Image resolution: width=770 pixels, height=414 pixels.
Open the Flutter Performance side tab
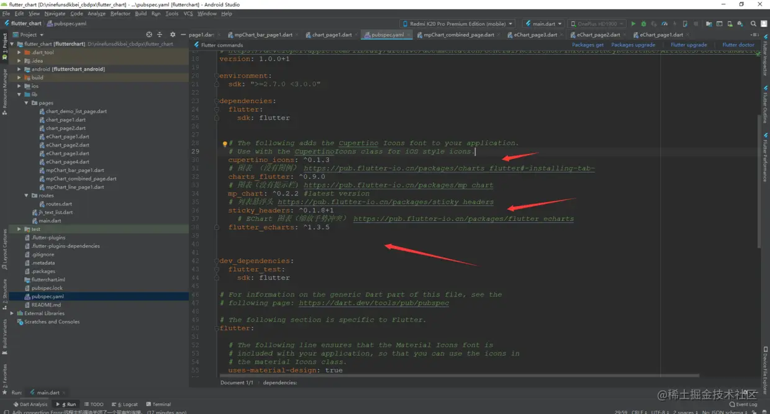pyautogui.click(x=766, y=157)
